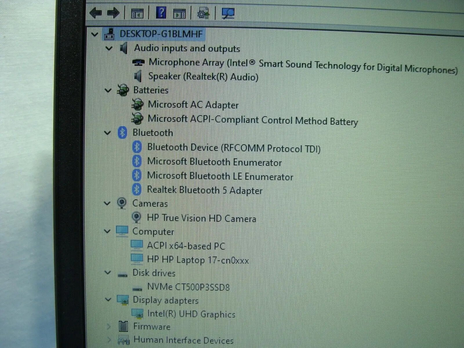The image size is (464, 348).
Task: Click the icon beside Microsoft AC Adapter
Action: click(x=137, y=104)
